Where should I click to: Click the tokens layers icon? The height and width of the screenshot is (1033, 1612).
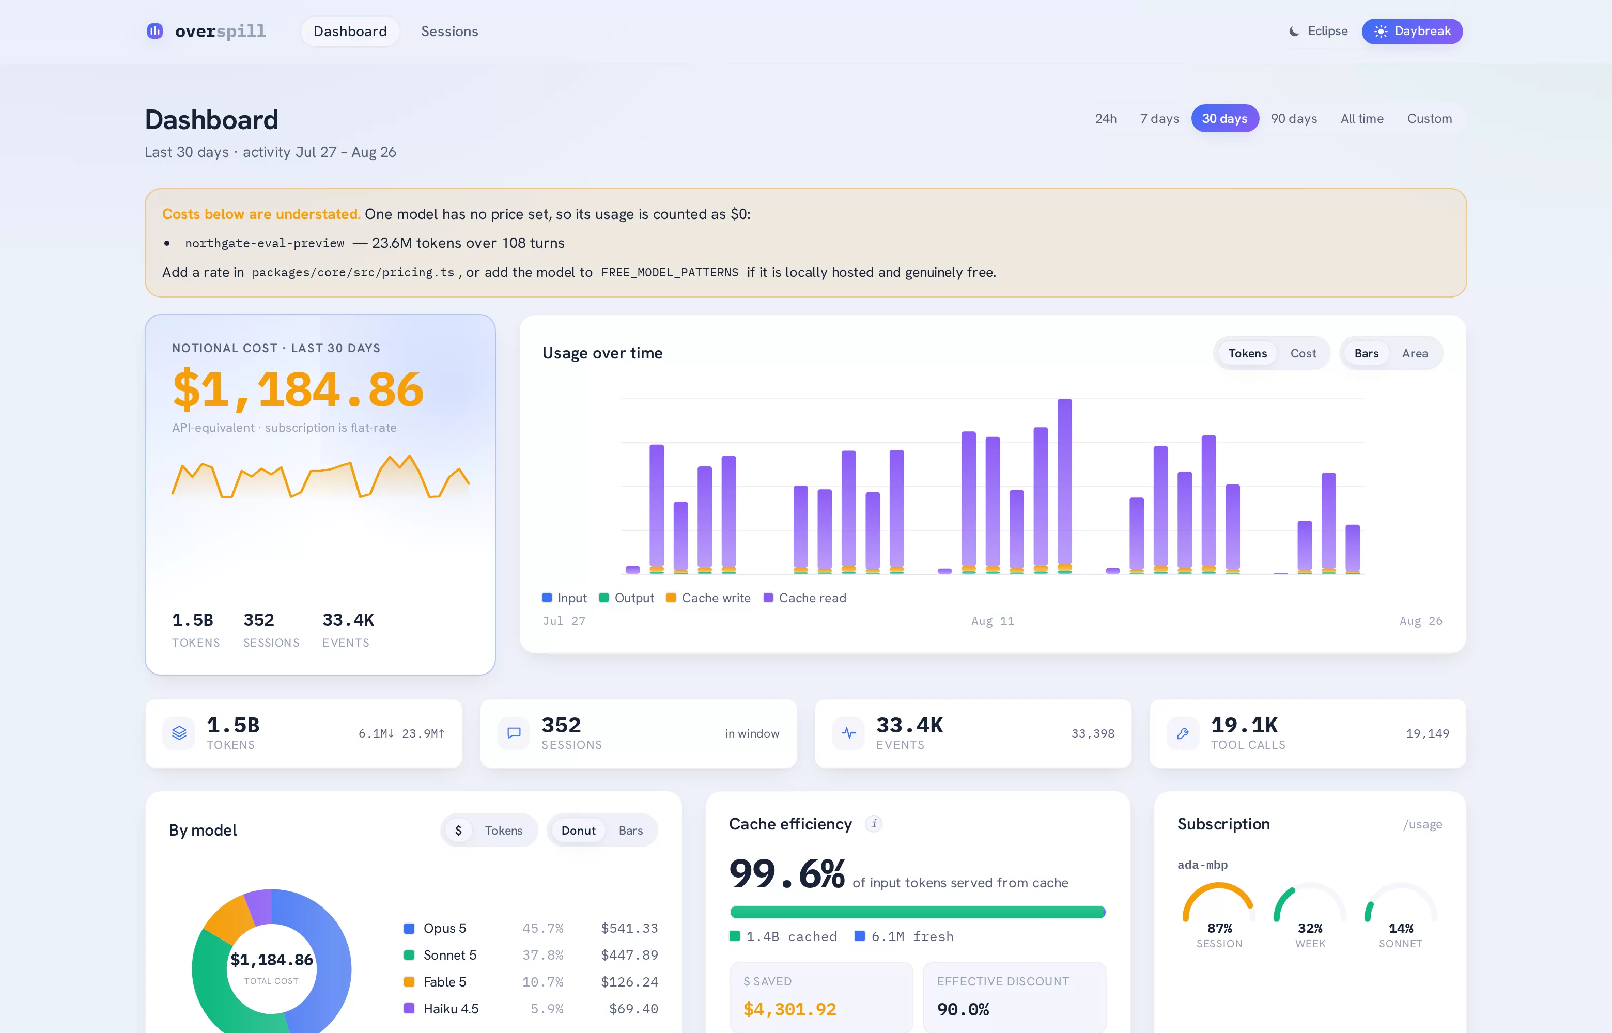[x=179, y=733]
